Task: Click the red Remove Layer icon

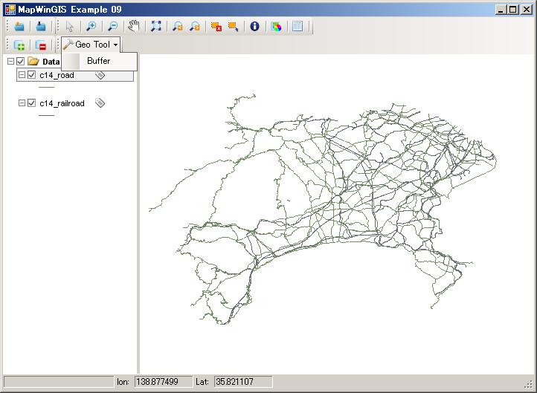Action: (41, 45)
